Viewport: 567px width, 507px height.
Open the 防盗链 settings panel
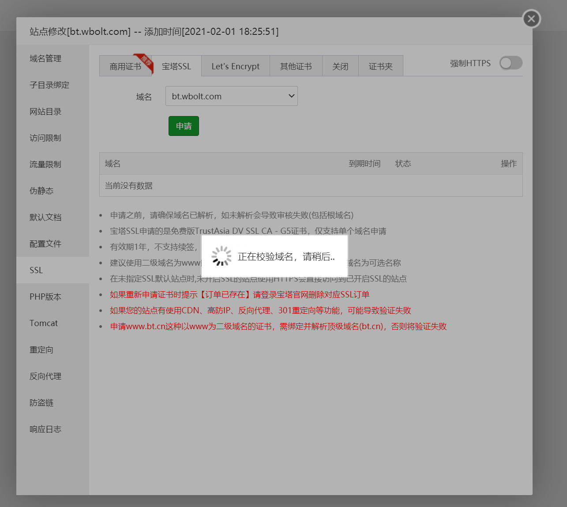click(x=41, y=402)
